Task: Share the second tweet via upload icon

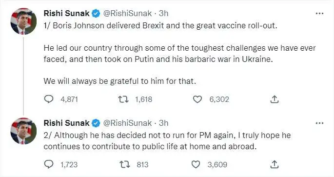Action: (275, 164)
